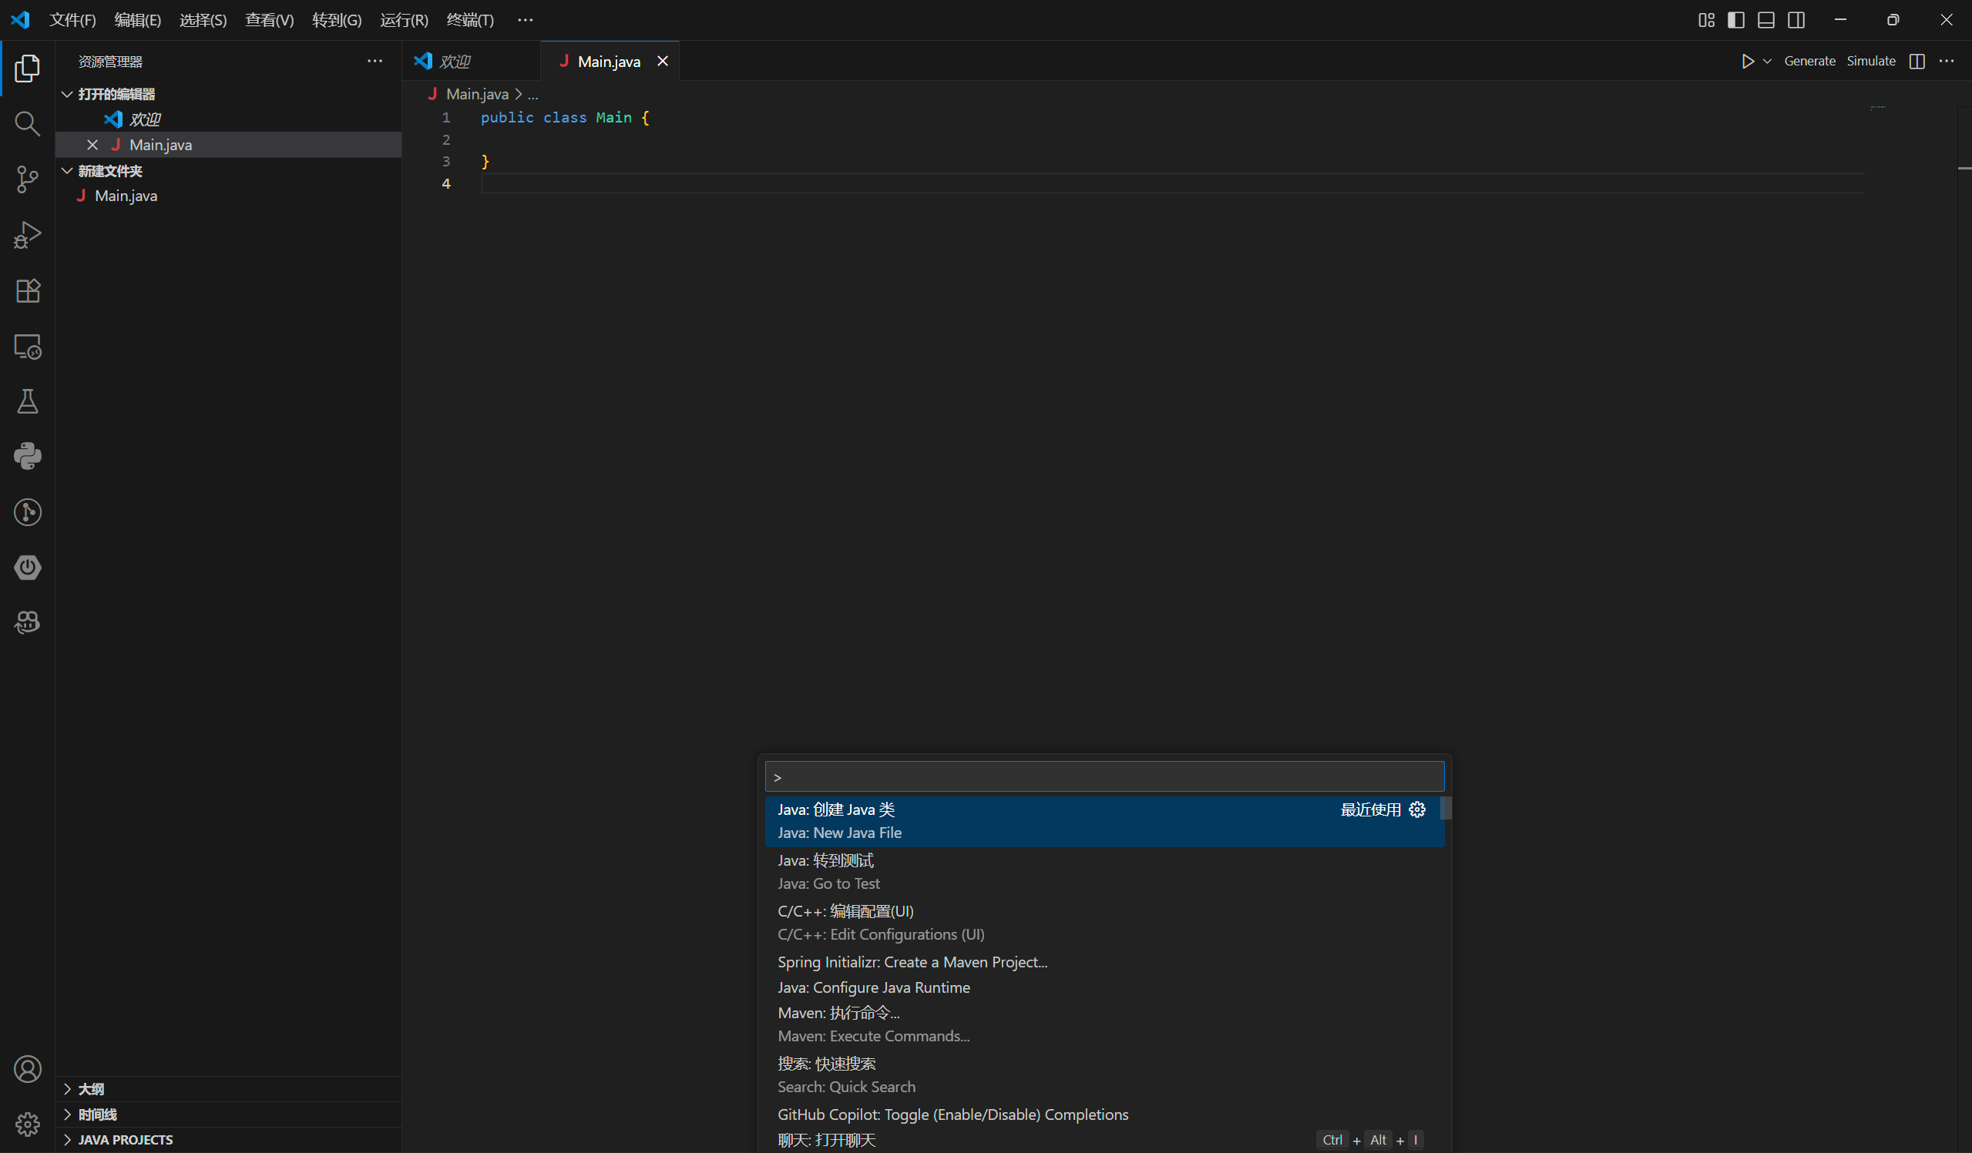Toggle the bottom panel visibility
The width and height of the screenshot is (1972, 1153).
(1766, 19)
